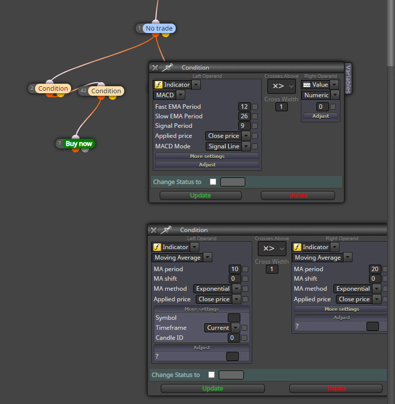Click orange connector under Buy now node
This screenshot has height=404, width=395.
76,150
